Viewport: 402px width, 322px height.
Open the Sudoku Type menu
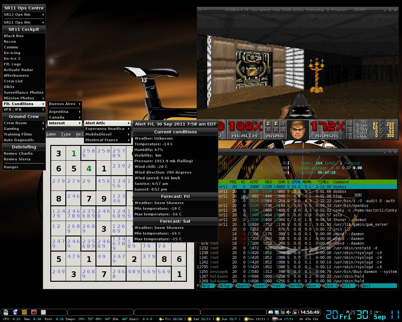(x=66, y=134)
